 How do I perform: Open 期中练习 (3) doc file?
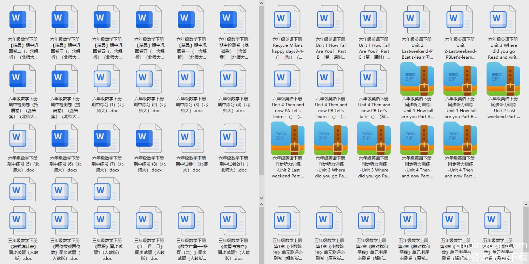191,79
